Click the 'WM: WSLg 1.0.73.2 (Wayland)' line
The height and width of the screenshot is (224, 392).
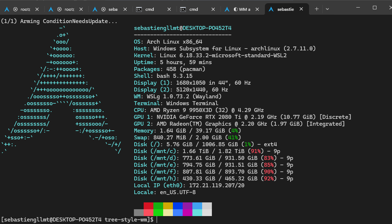178,96
